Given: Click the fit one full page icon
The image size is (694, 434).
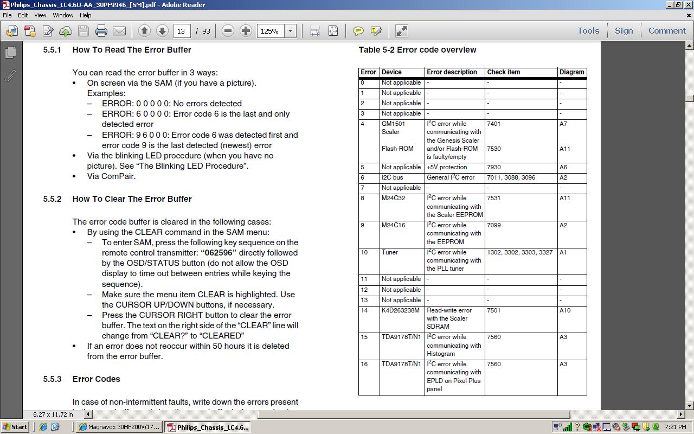Looking at the screenshot, I should click(x=333, y=31).
